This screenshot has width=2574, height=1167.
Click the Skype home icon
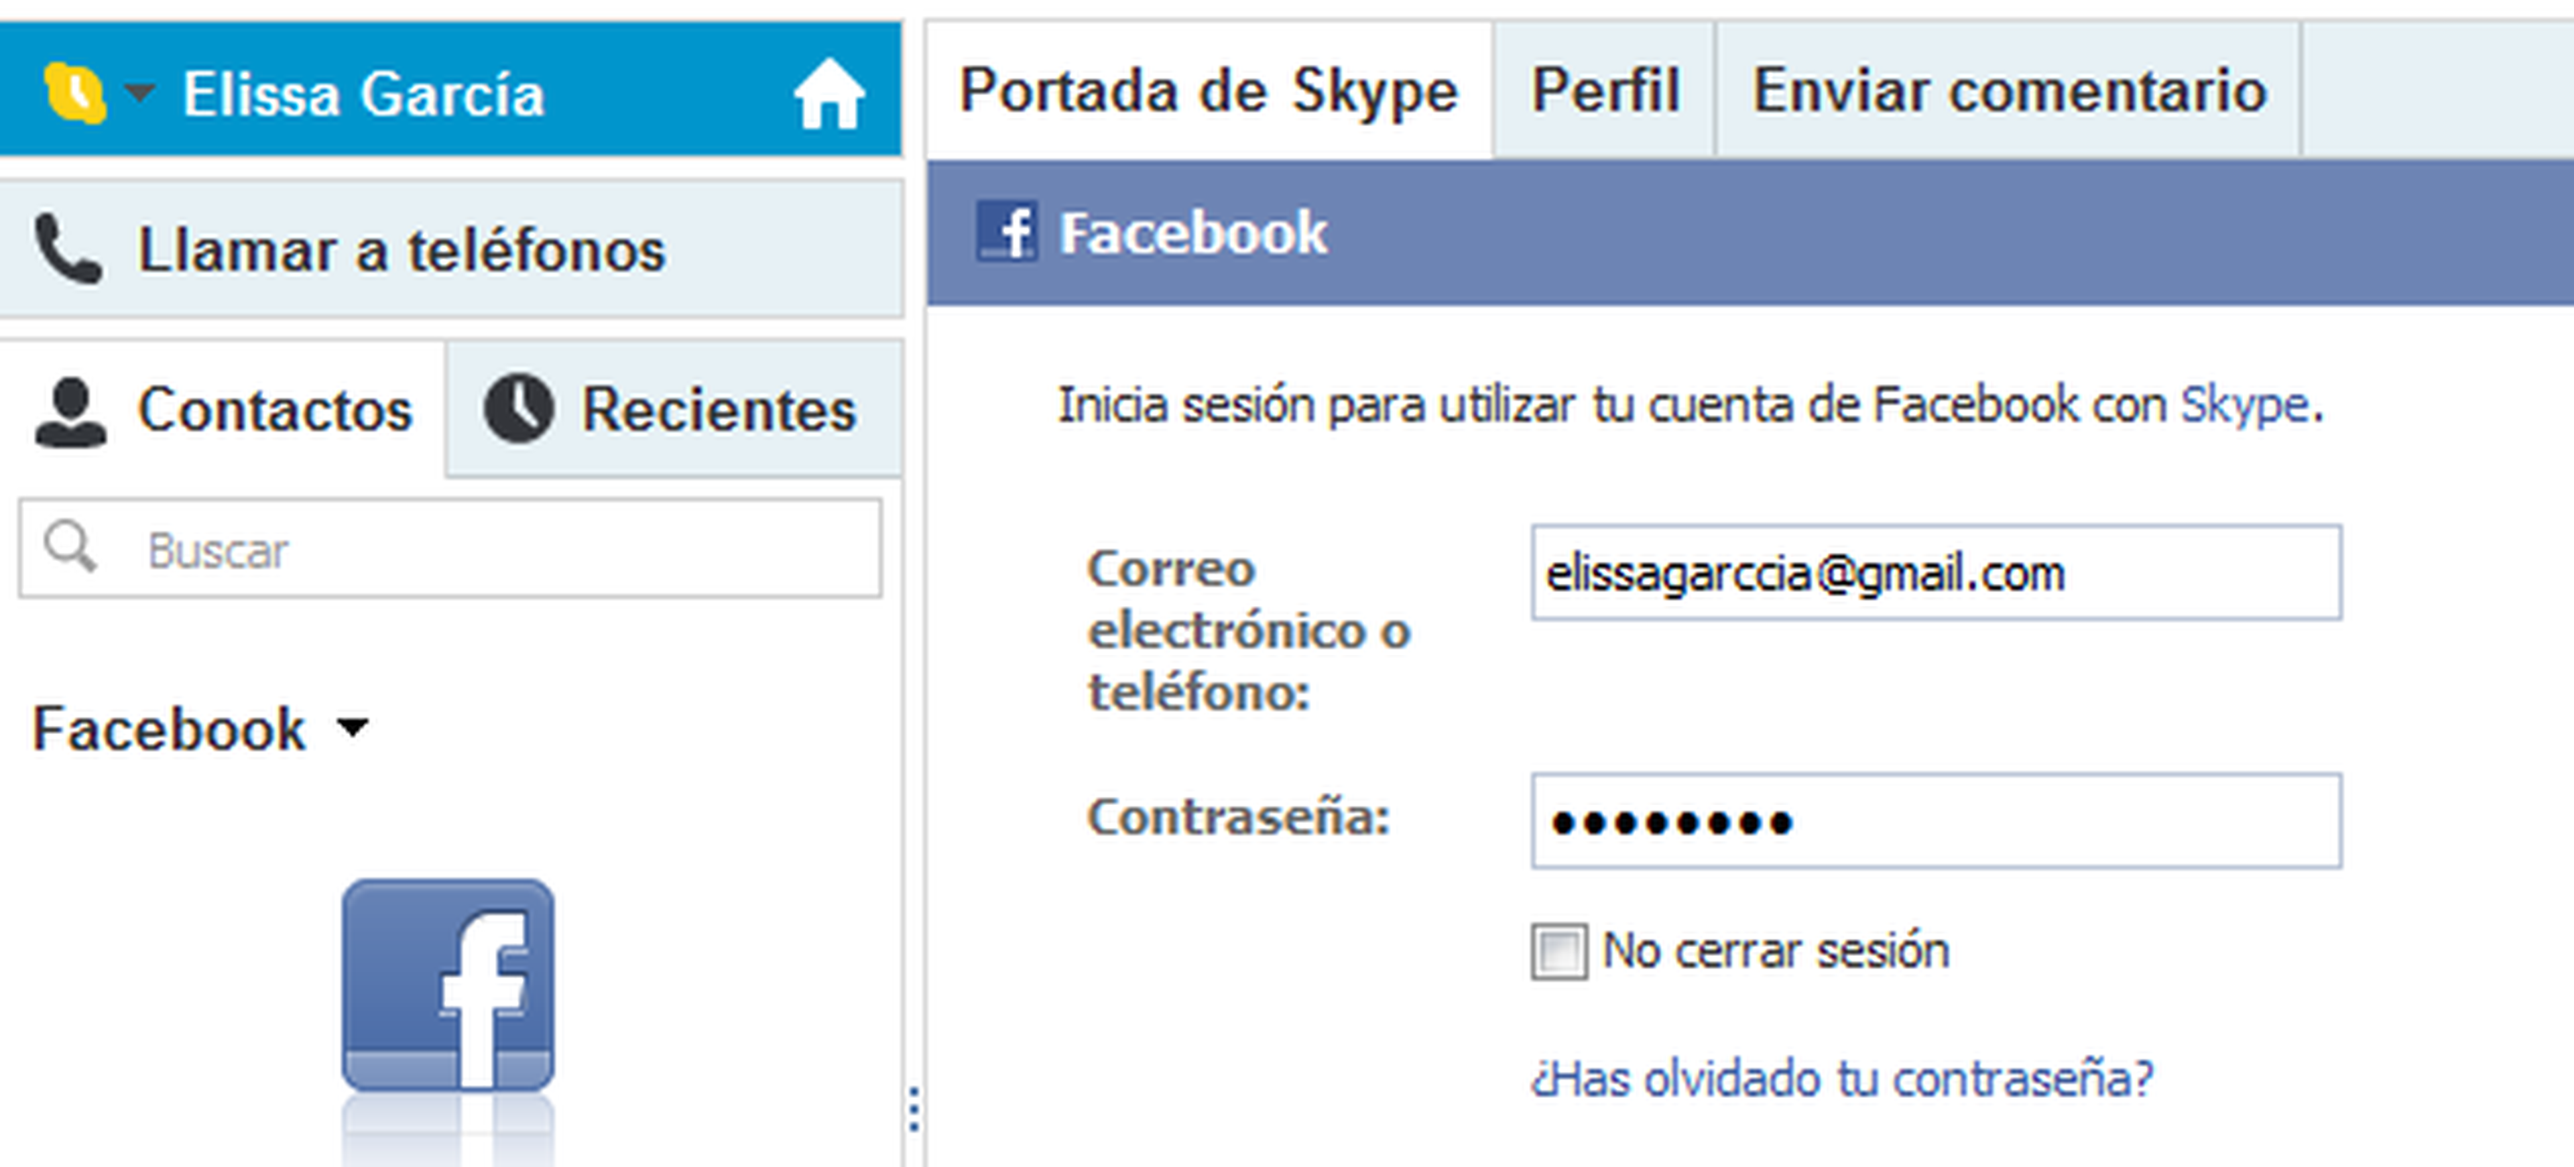click(x=829, y=94)
